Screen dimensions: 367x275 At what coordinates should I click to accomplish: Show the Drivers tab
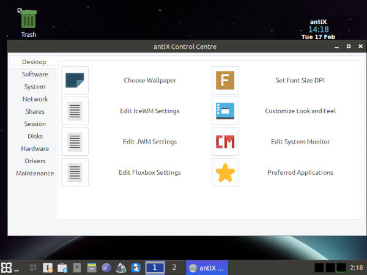tap(35, 161)
